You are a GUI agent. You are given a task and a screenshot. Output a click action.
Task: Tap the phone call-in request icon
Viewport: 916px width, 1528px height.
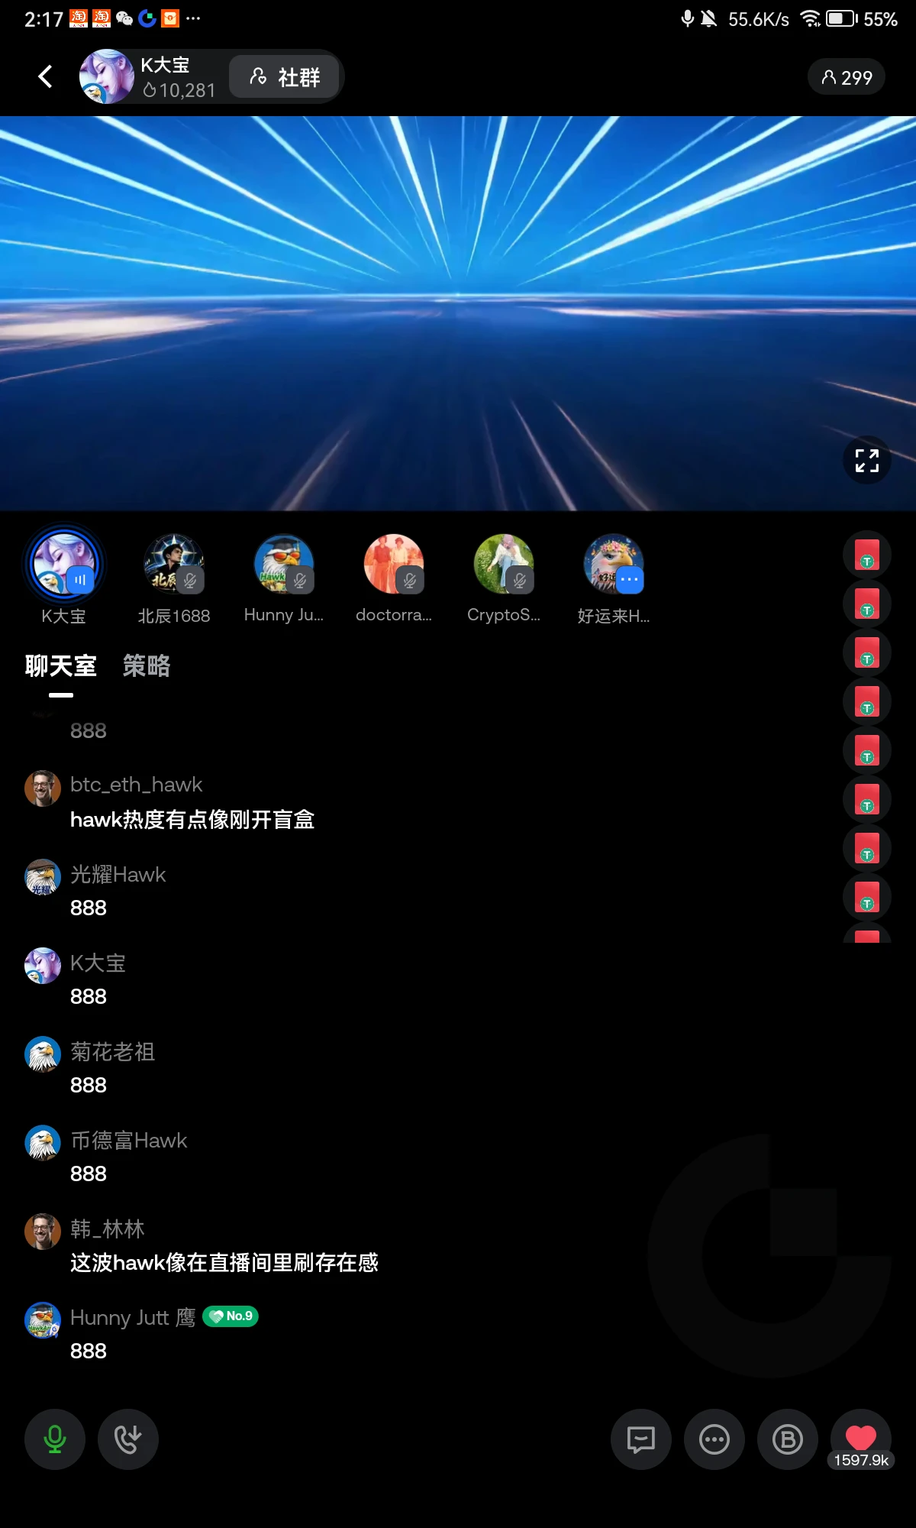tap(128, 1439)
